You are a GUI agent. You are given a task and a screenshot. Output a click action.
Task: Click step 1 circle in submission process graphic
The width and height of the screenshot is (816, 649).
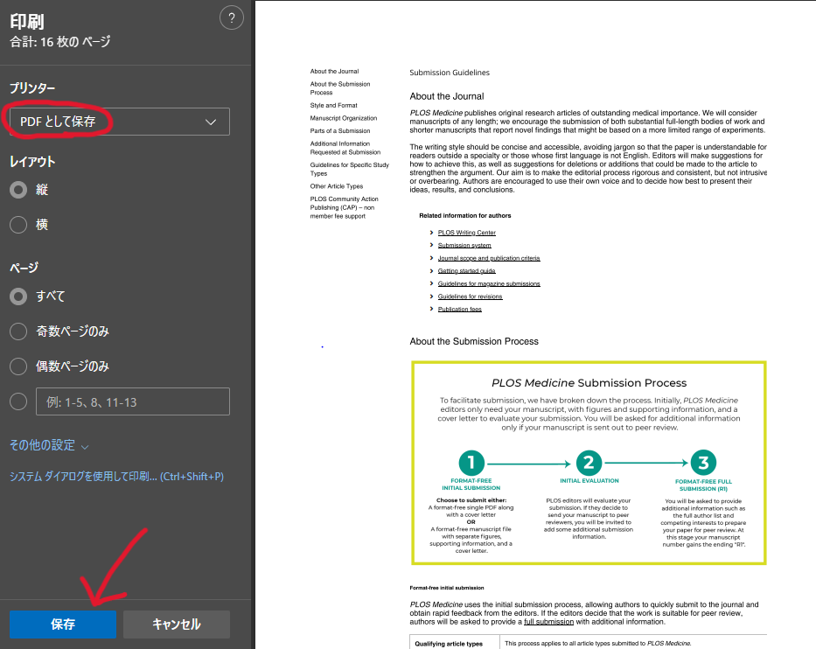[471, 463]
